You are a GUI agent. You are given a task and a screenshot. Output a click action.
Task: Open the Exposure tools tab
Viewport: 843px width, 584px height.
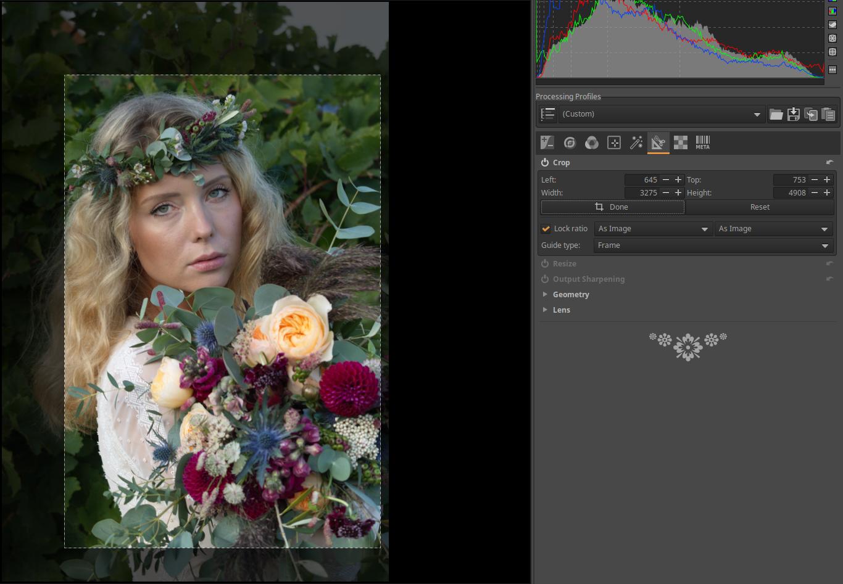(547, 142)
